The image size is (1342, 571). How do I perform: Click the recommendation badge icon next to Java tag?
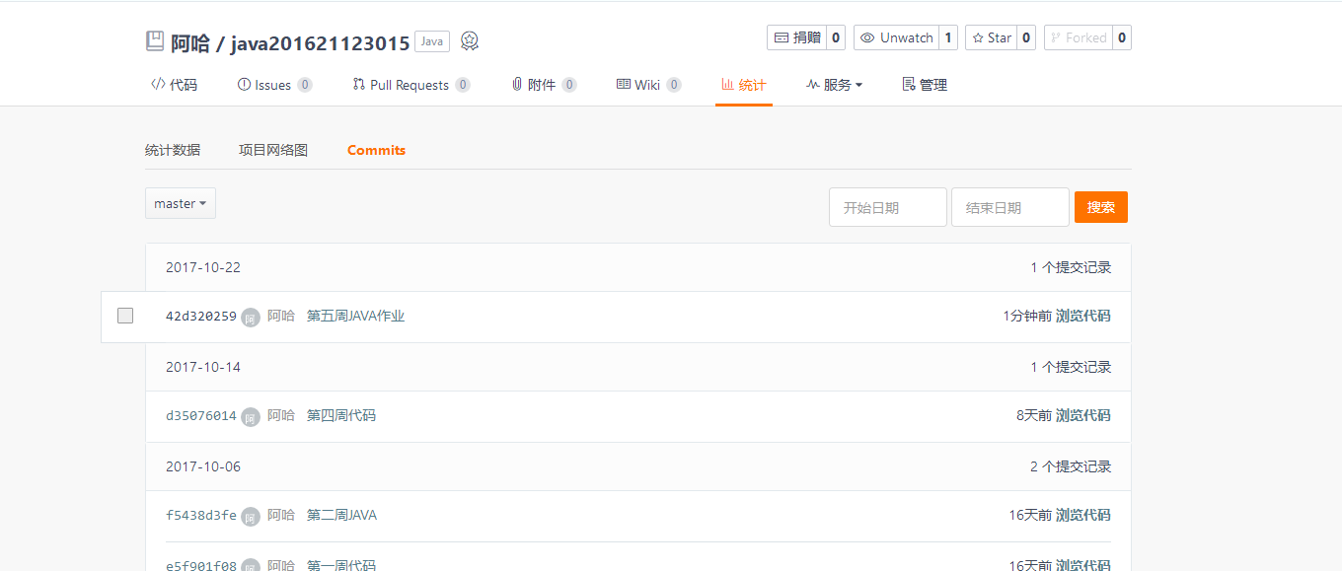(470, 41)
